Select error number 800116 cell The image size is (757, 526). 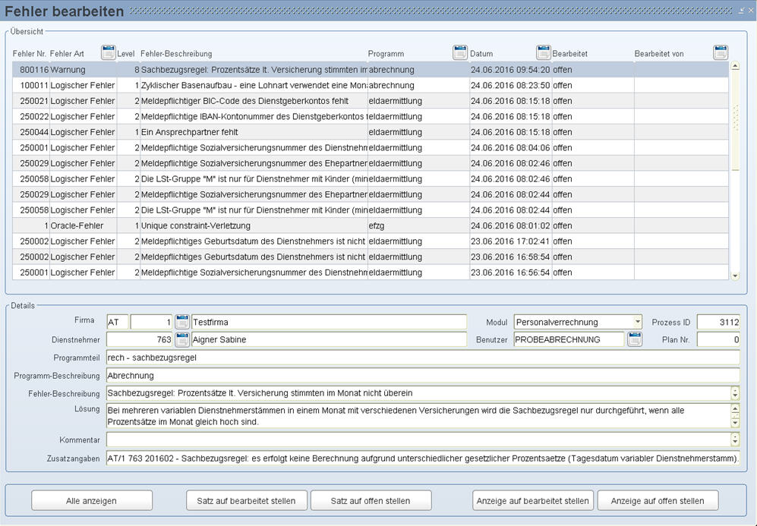(x=31, y=70)
